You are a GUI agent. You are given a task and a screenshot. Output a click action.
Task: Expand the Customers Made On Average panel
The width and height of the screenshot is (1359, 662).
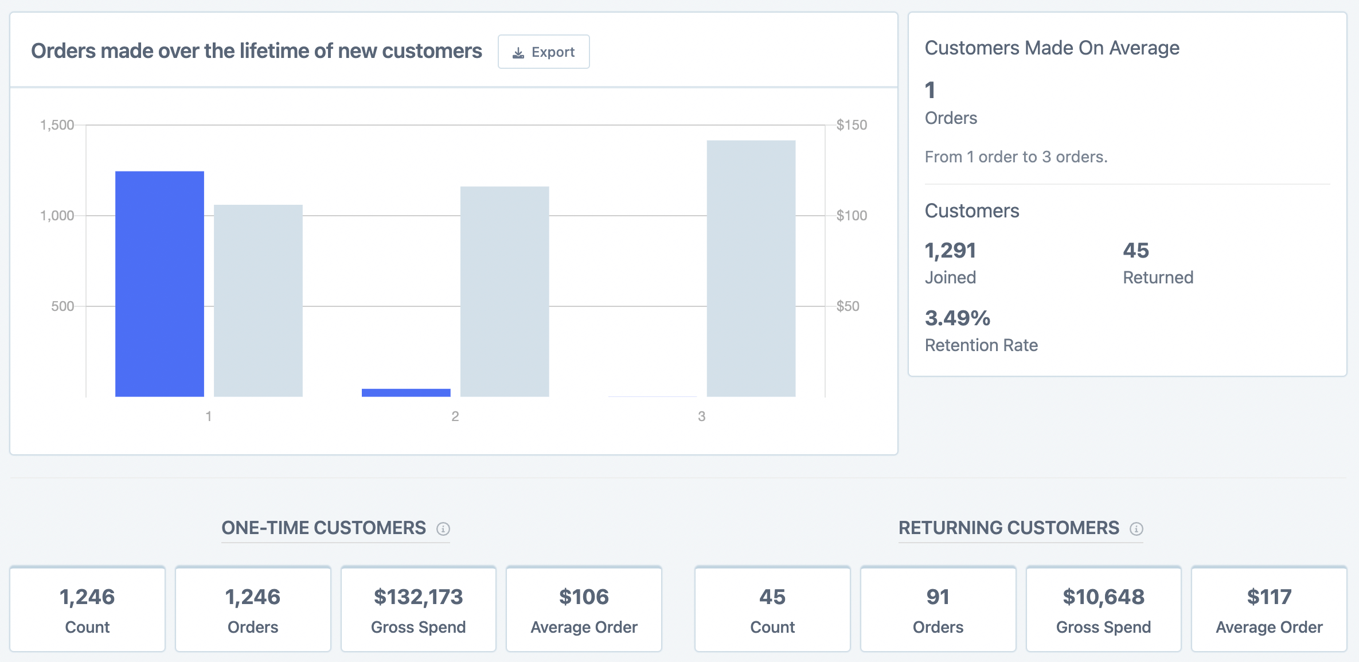point(1052,48)
